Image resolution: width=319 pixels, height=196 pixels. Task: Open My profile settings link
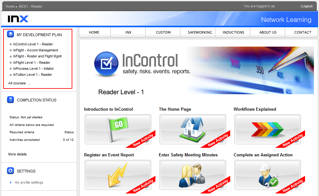pos(29,183)
